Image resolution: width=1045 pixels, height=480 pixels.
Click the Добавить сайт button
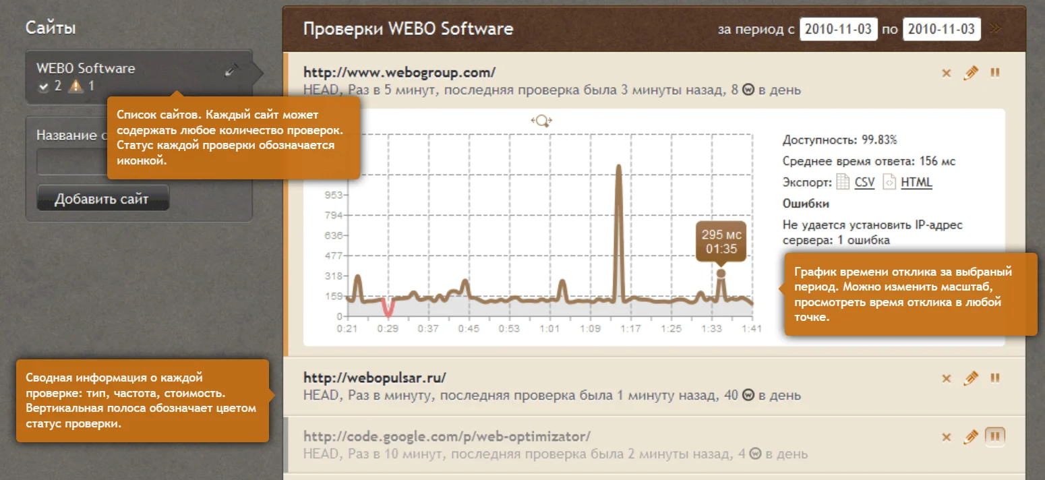tap(102, 198)
